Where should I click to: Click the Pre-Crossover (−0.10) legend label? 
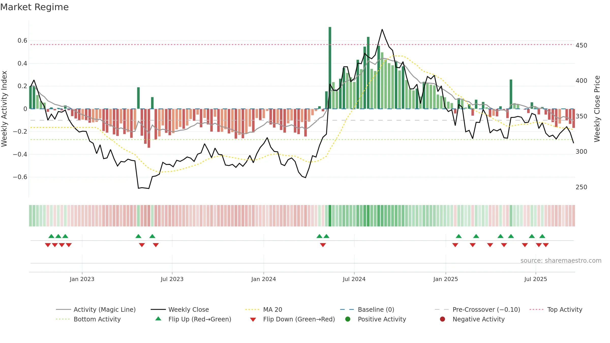pos(486,309)
